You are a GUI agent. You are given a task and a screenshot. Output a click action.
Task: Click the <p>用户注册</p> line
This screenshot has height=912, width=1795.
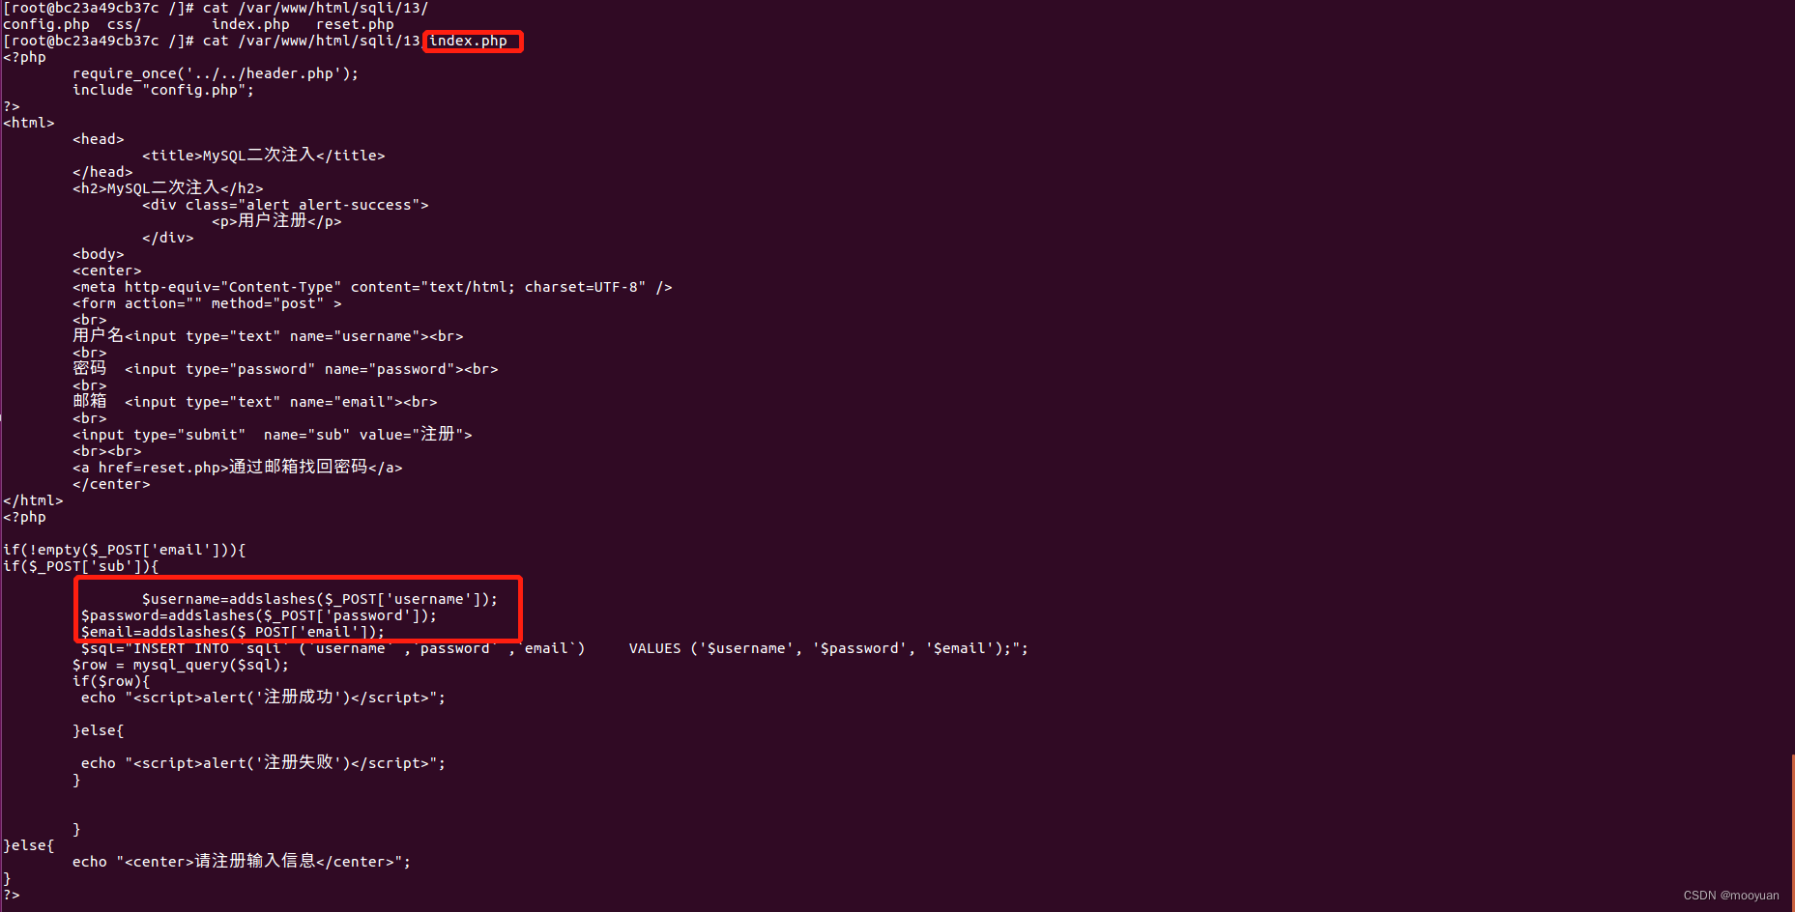(x=276, y=221)
